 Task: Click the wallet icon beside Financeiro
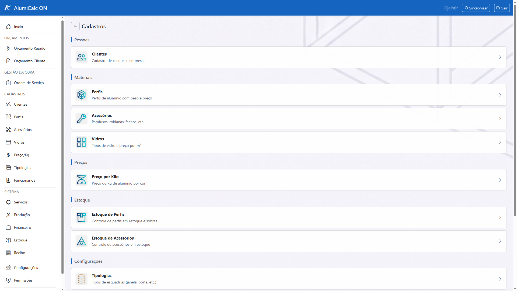(8, 227)
